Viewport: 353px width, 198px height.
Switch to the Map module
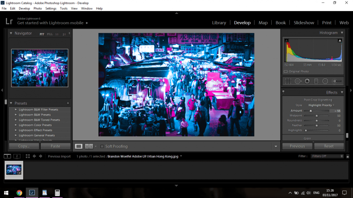pyautogui.click(x=263, y=23)
